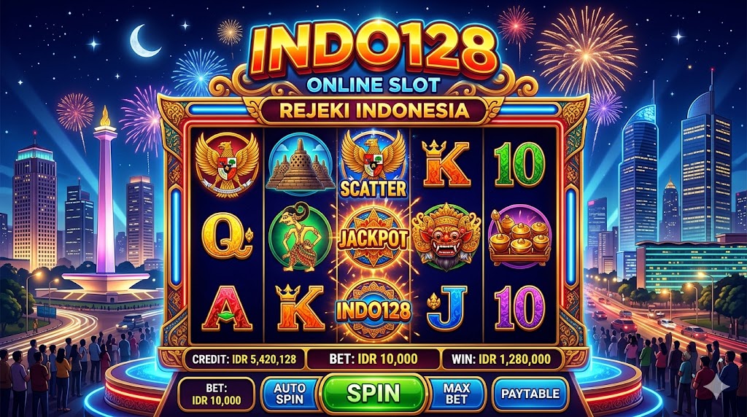Click the SCATTER Garuda symbol
The height and width of the screenshot is (417, 747).
click(373, 164)
